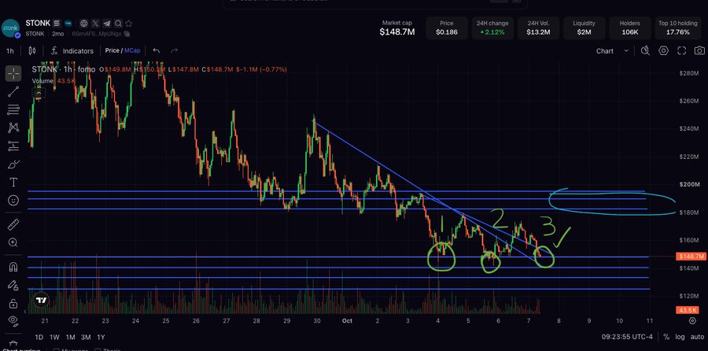Select the ruler measure tool
This screenshot has height=351, width=708.
pyautogui.click(x=13, y=224)
